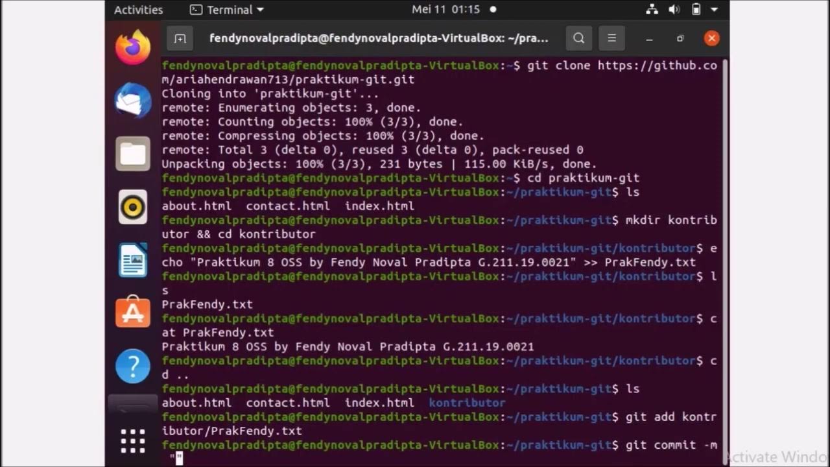Click the terminal vertical scrollbar
The image size is (830, 467).
[725, 263]
